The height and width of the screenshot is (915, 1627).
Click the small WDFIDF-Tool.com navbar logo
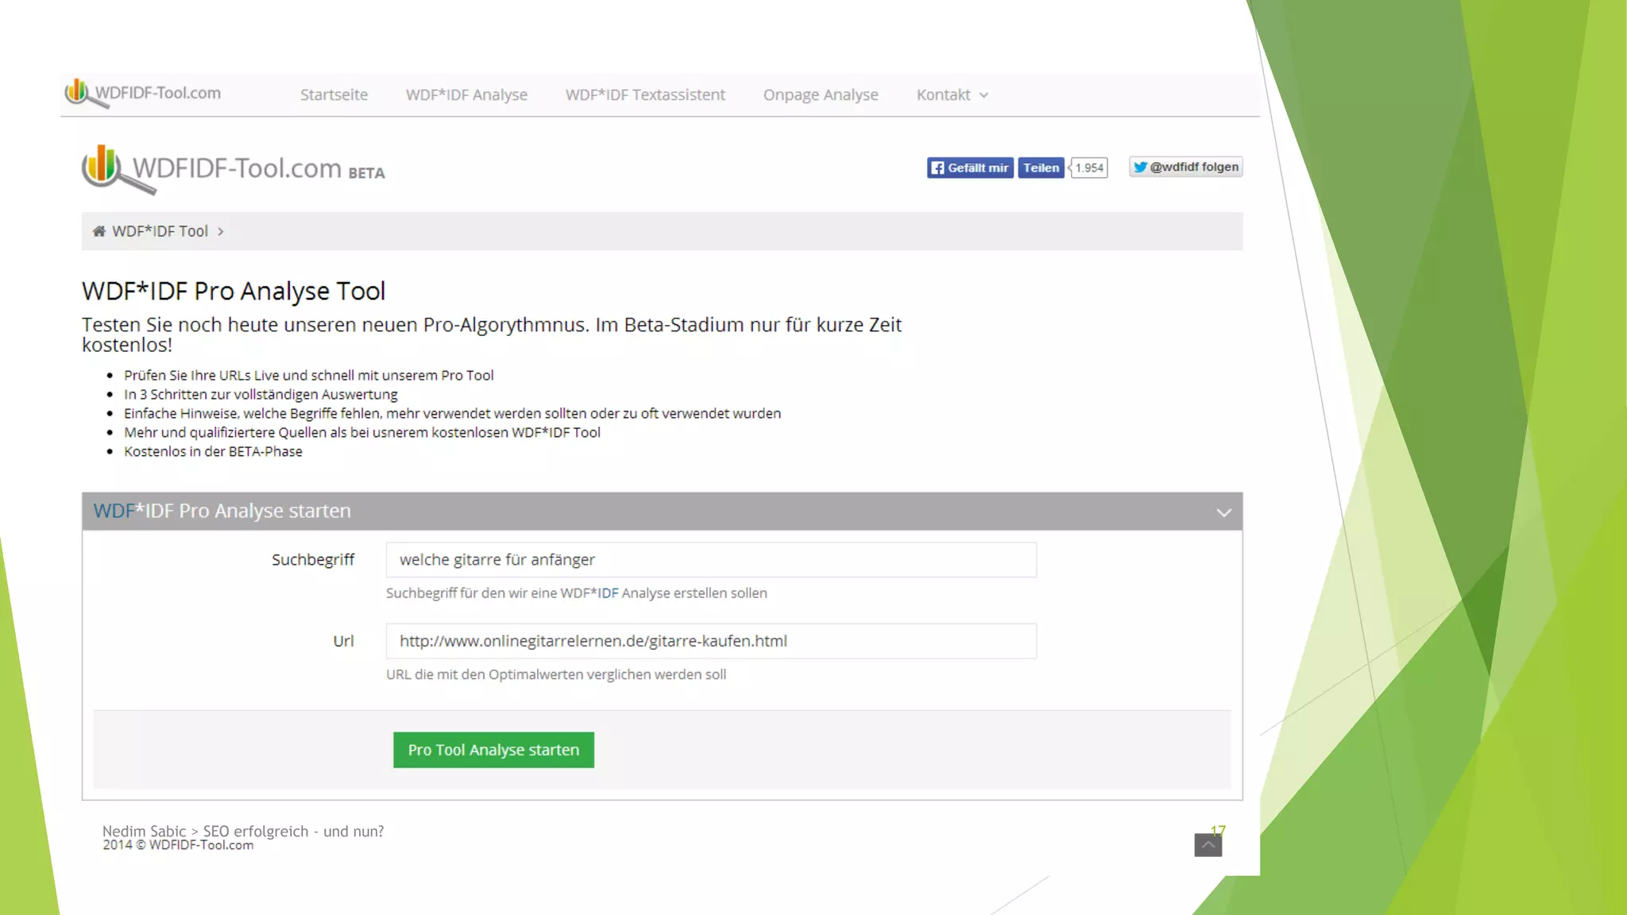(x=143, y=94)
